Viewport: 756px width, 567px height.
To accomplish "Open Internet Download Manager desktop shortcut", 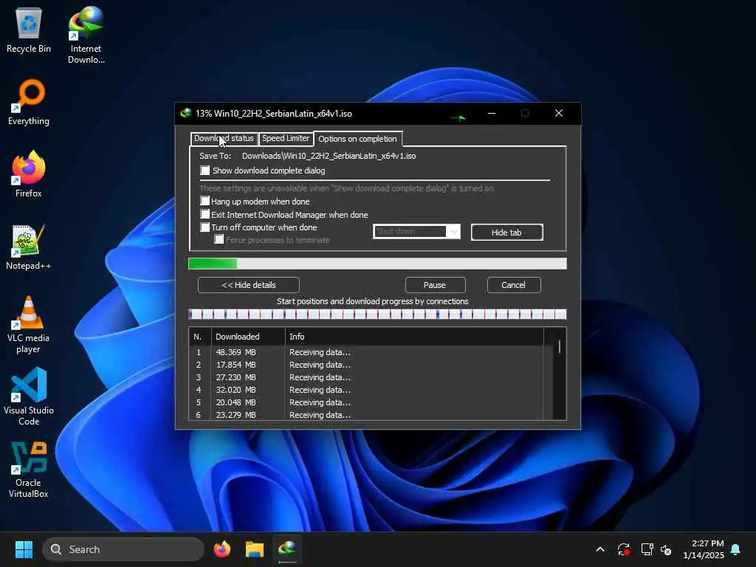I will pos(86,35).
